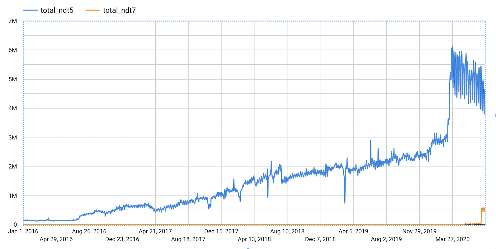The height and width of the screenshot is (249, 496).
Task: Click the Aug 26, 2016 axis label
Action: click(89, 231)
